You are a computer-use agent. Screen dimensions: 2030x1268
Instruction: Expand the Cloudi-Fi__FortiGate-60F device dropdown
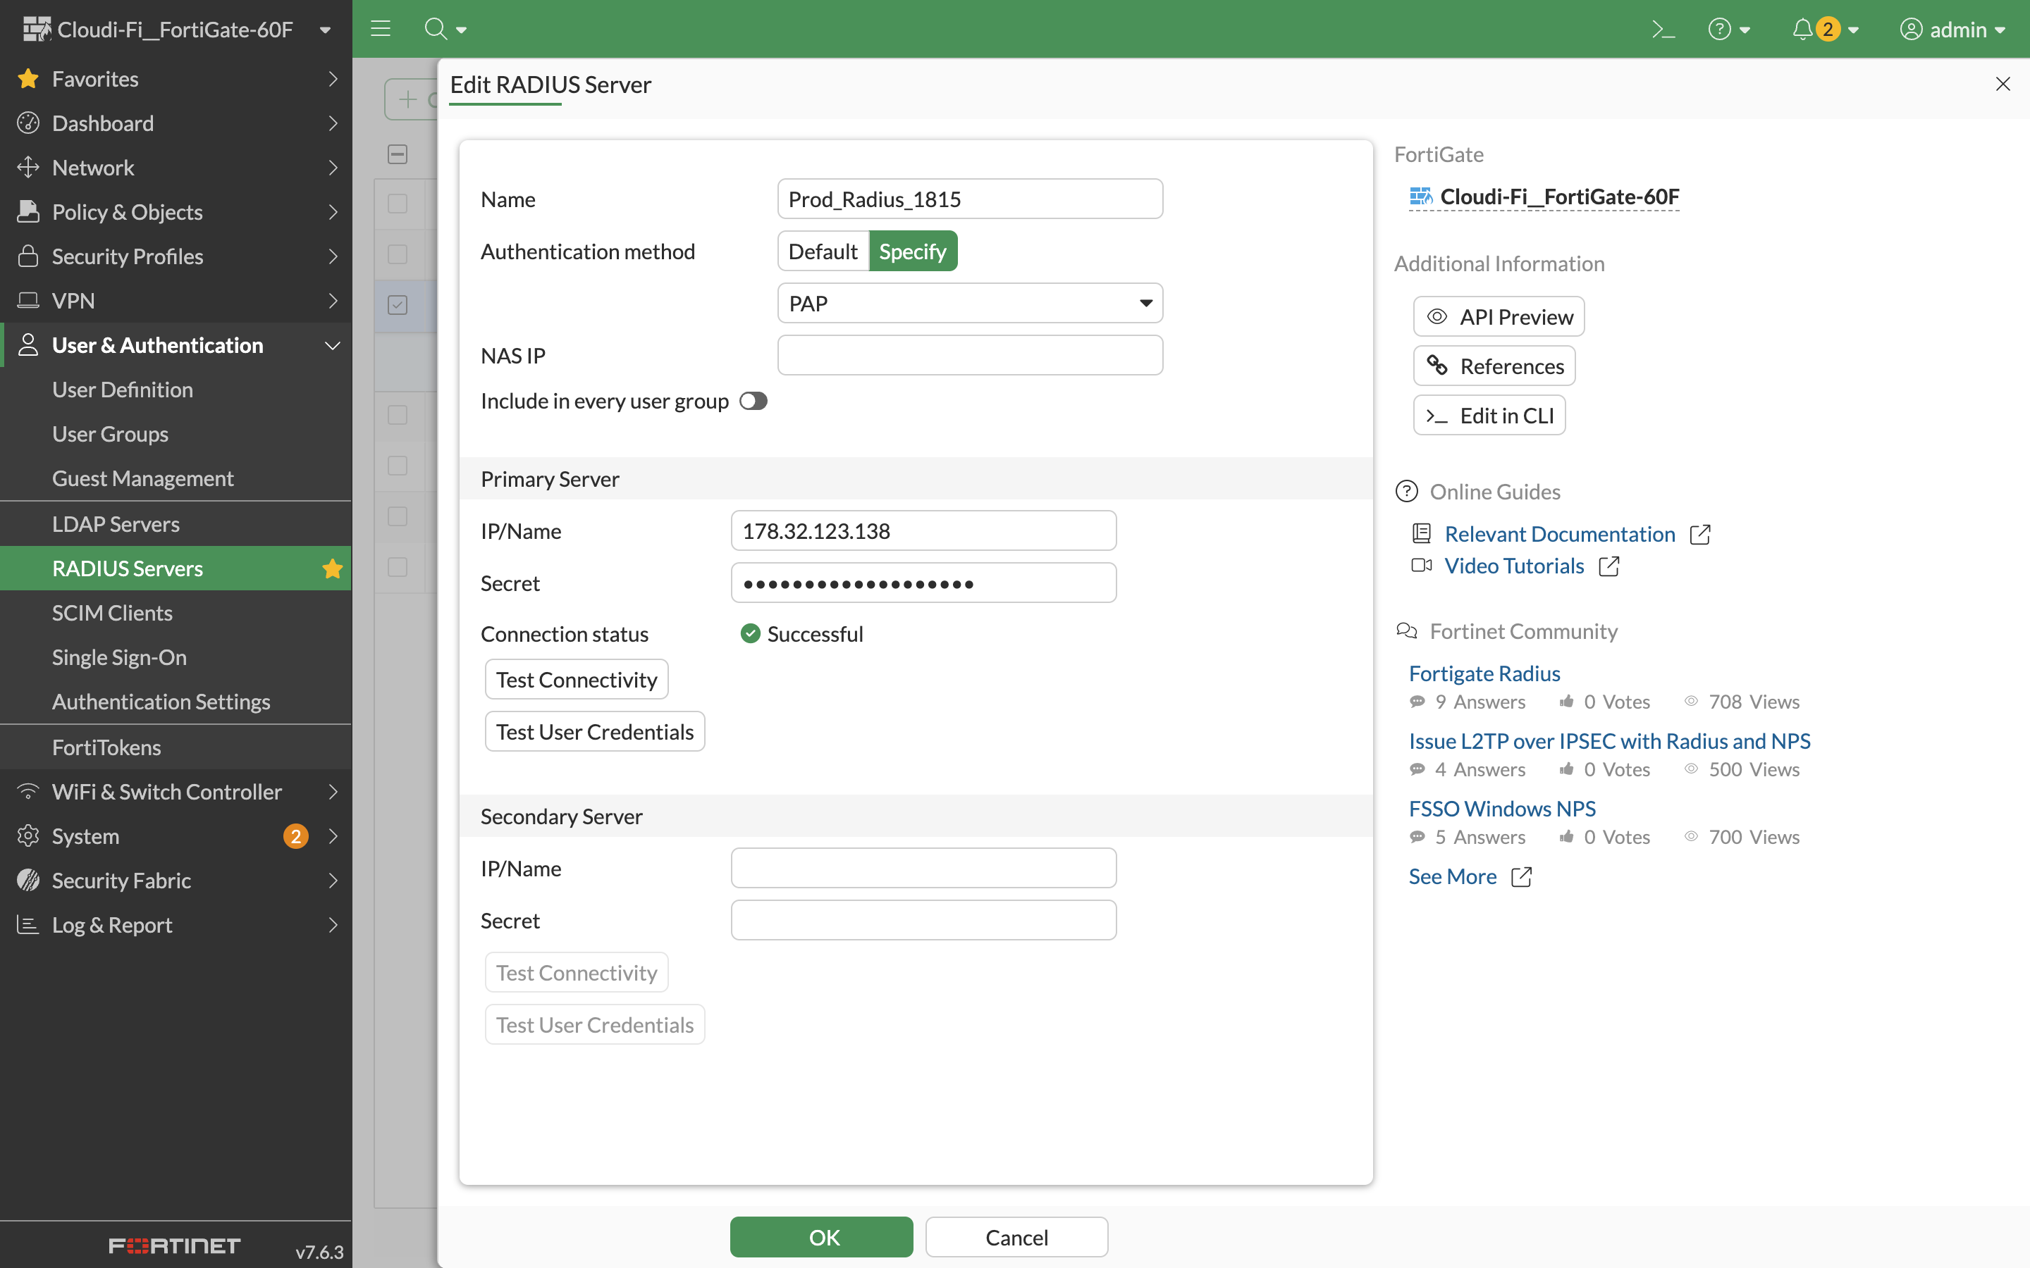326,28
